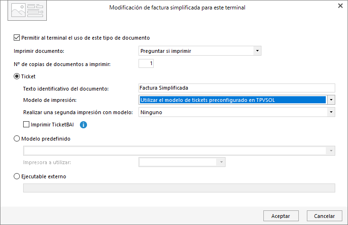Expand the Modelo de impresión dropdown arrow

tap(331, 100)
